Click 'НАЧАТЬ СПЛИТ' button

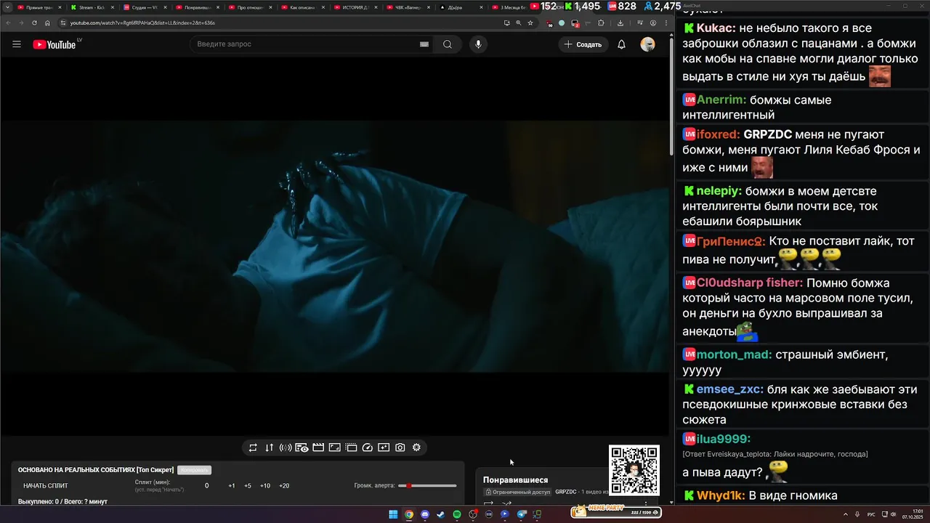click(x=46, y=486)
